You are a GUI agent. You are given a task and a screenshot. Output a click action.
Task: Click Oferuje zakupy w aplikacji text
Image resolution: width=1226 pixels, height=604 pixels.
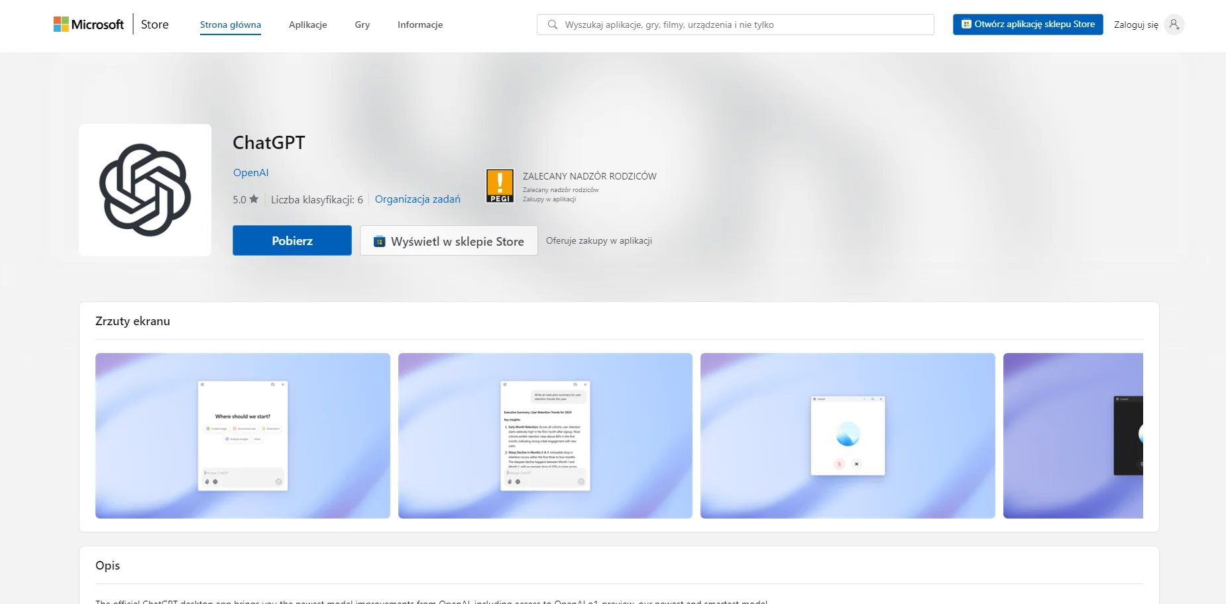point(599,240)
